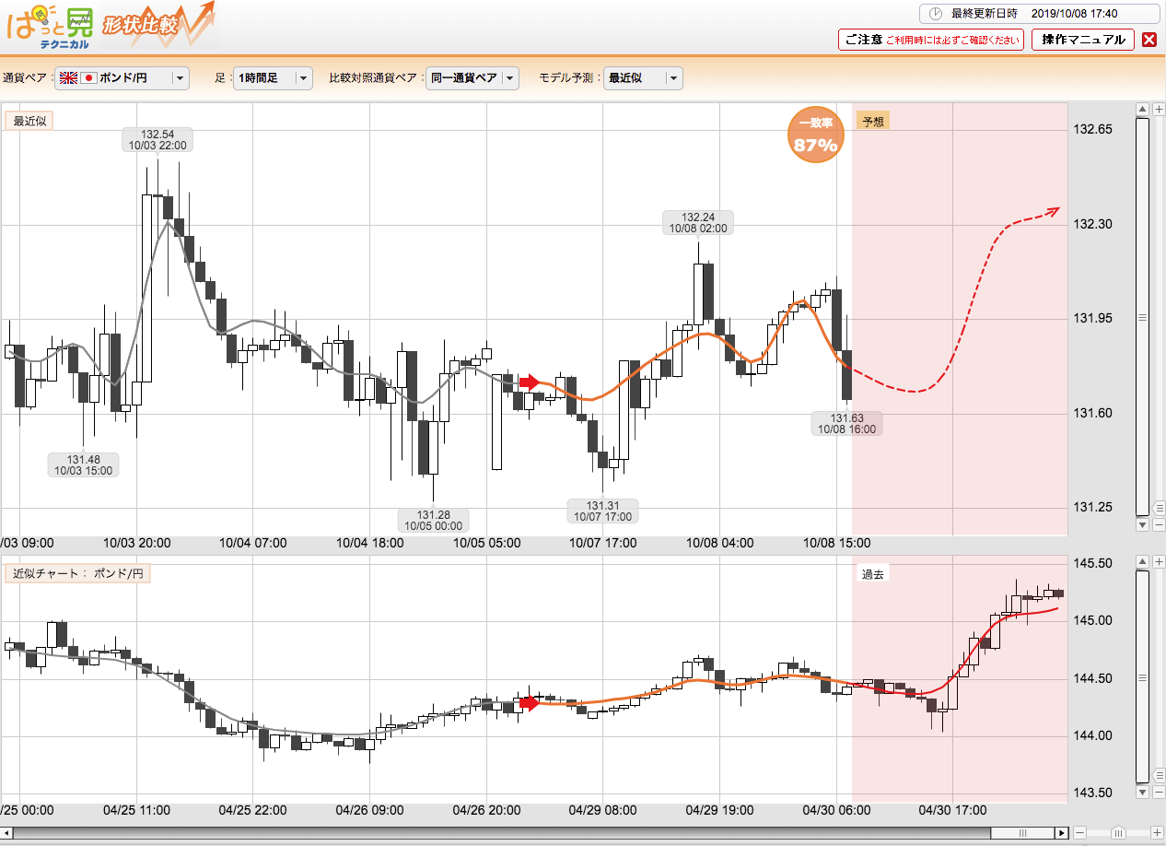1166x846 pixels.
Task: Click the upper chart vertical scrollbar thumb
Action: coord(1142,317)
